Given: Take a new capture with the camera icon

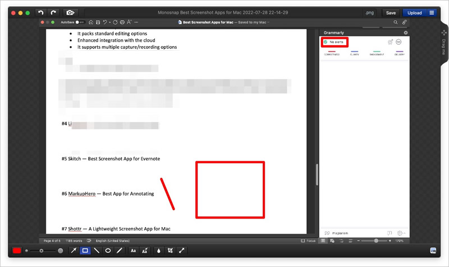Looking at the screenshot, I should click(x=70, y=12).
